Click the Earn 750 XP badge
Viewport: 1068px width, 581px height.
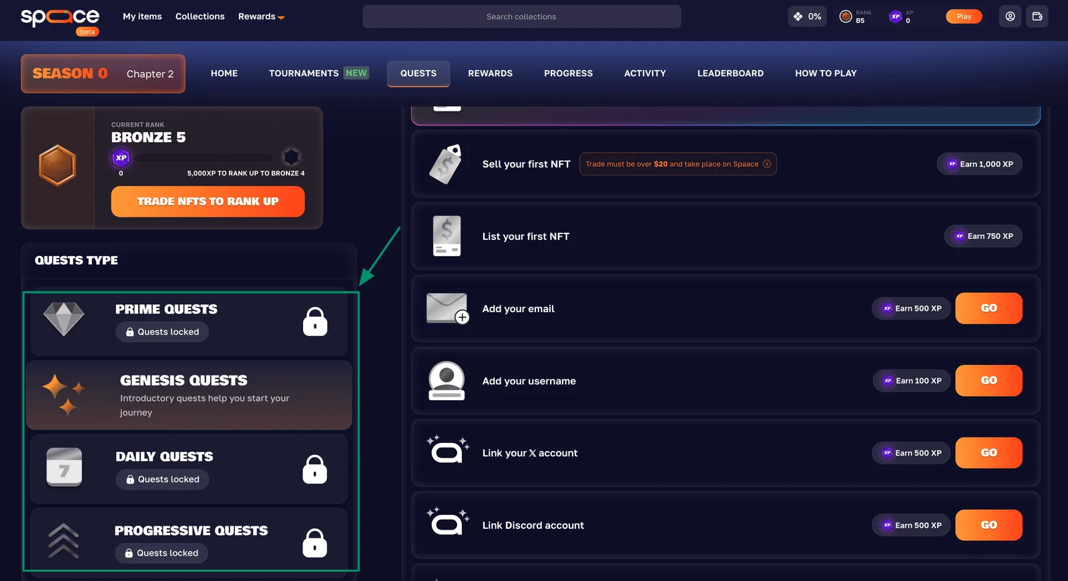coord(983,236)
